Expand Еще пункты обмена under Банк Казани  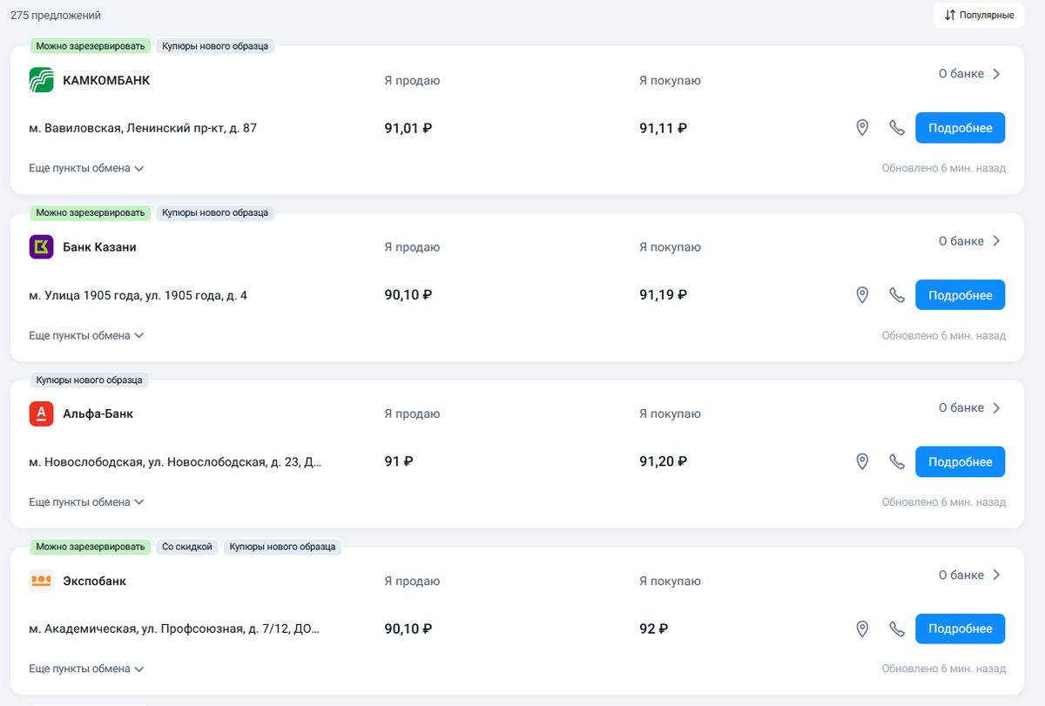[86, 335]
